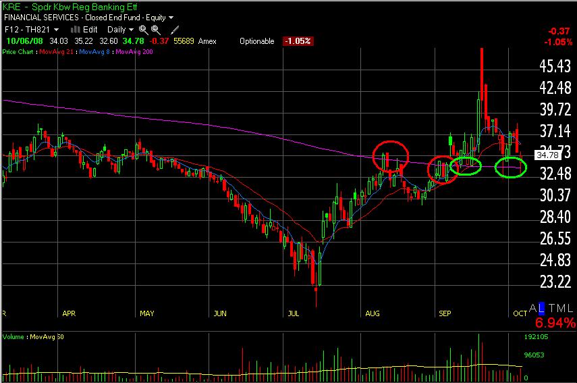This screenshot has height=383, width=577.
Task: Click the 96053 volume axis label
Action: tap(534, 355)
